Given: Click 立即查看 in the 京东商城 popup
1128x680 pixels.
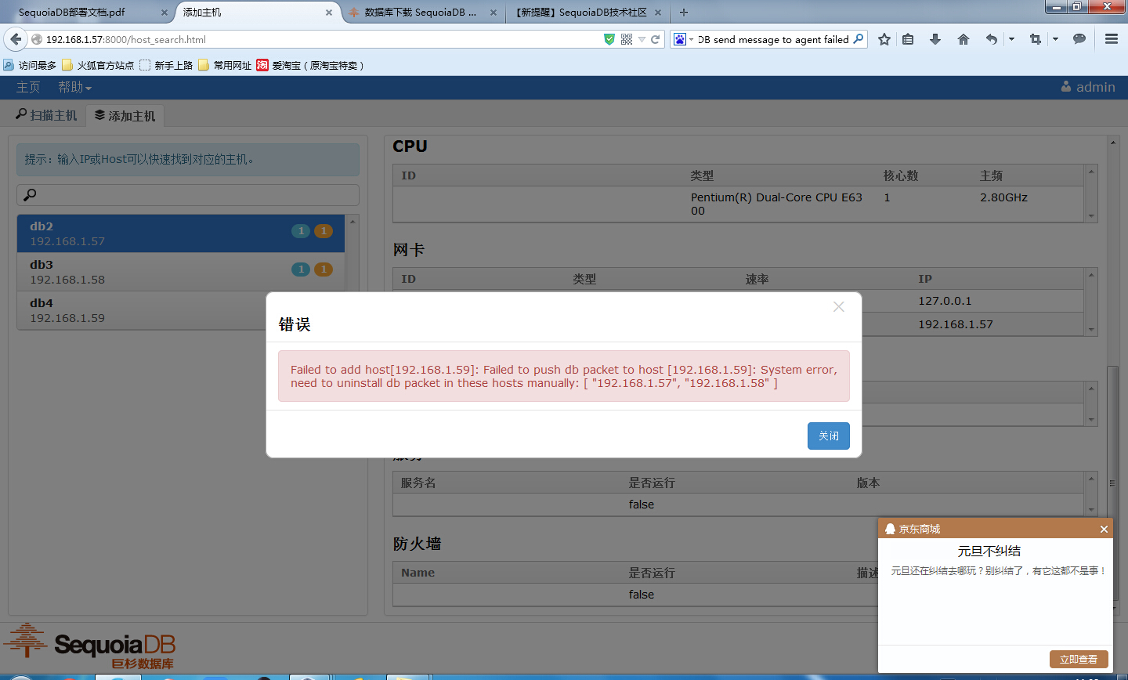Looking at the screenshot, I should (x=1078, y=660).
